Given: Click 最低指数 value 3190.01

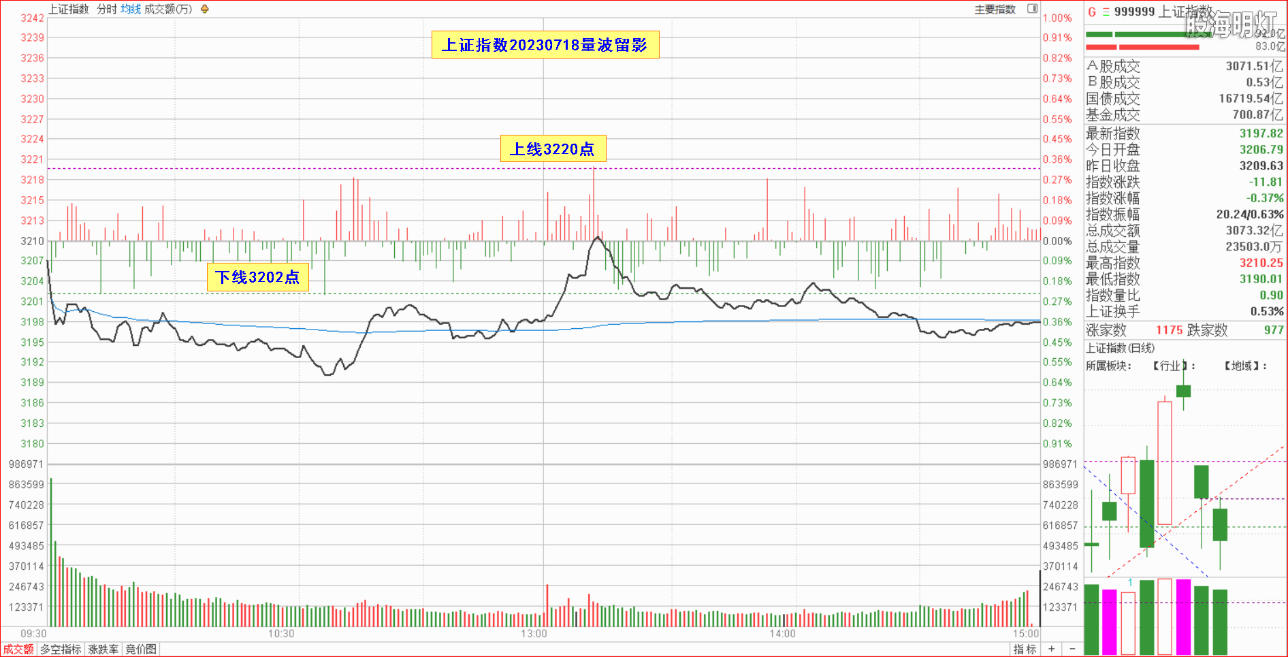Looking at the screenshot, I should click(1261, 279).
